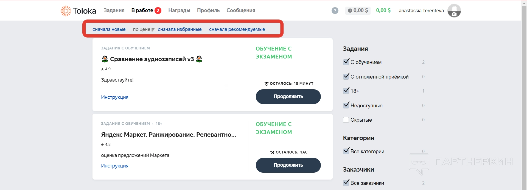Image resolution: width=527 pixels, height=190 pixels.
Task: Open the "Задания" menu tab
Action: click(x=114, y=10)
